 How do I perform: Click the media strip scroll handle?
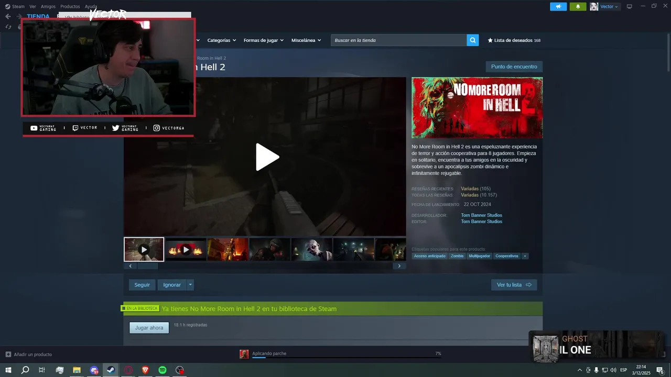coord(147,266)
